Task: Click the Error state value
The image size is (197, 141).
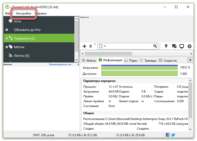Action: [x=112, y=106]
